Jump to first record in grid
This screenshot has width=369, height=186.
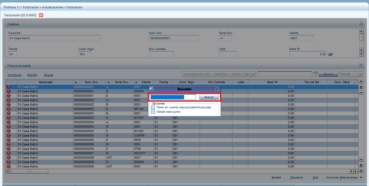pyautogui.click(x=361, y=82)
